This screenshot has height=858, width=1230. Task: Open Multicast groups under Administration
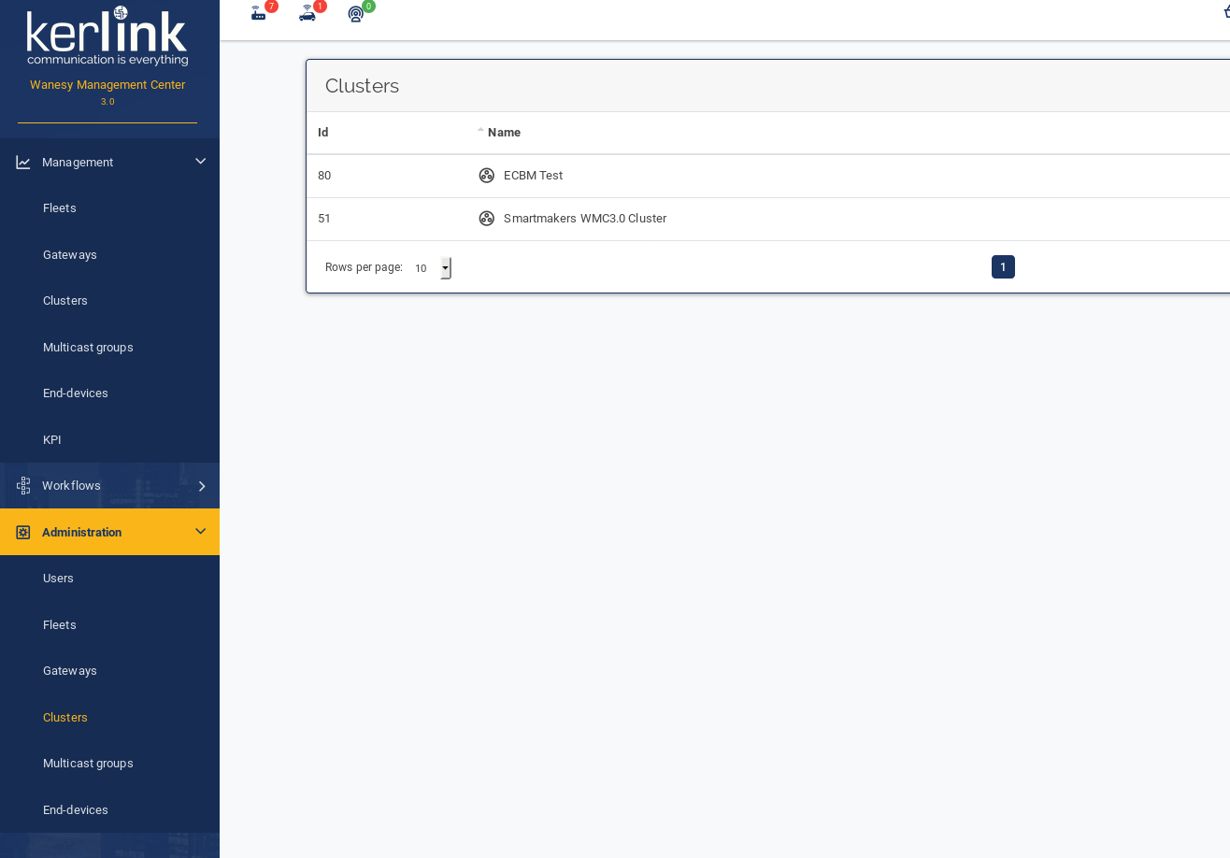(88, 764)
